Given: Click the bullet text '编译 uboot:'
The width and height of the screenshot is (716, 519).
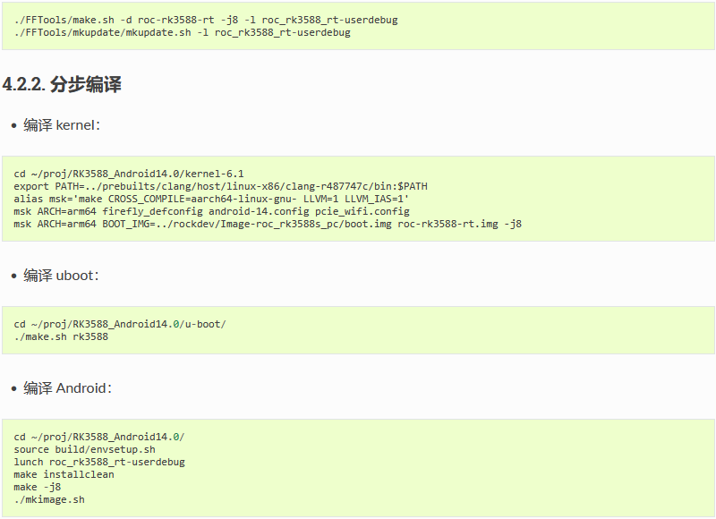Looking at the screenshot, I should pyautogui.click(x=61, y=276).
